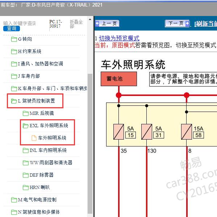Click the 请参考电源、接地和电路元件 note box
The image size is (217, 217).
pyautogui.click(x=183, y=79)
